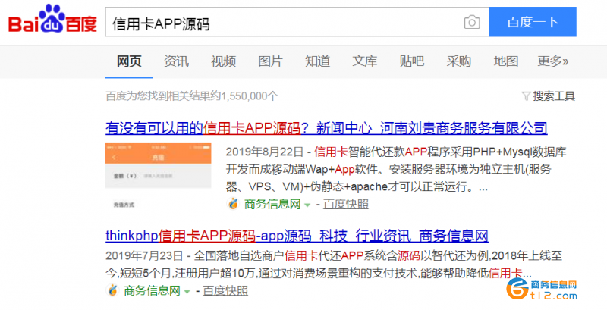607x310 pixels.
Task: Click 商务信息网 source of second result
Action: (152, 291)
